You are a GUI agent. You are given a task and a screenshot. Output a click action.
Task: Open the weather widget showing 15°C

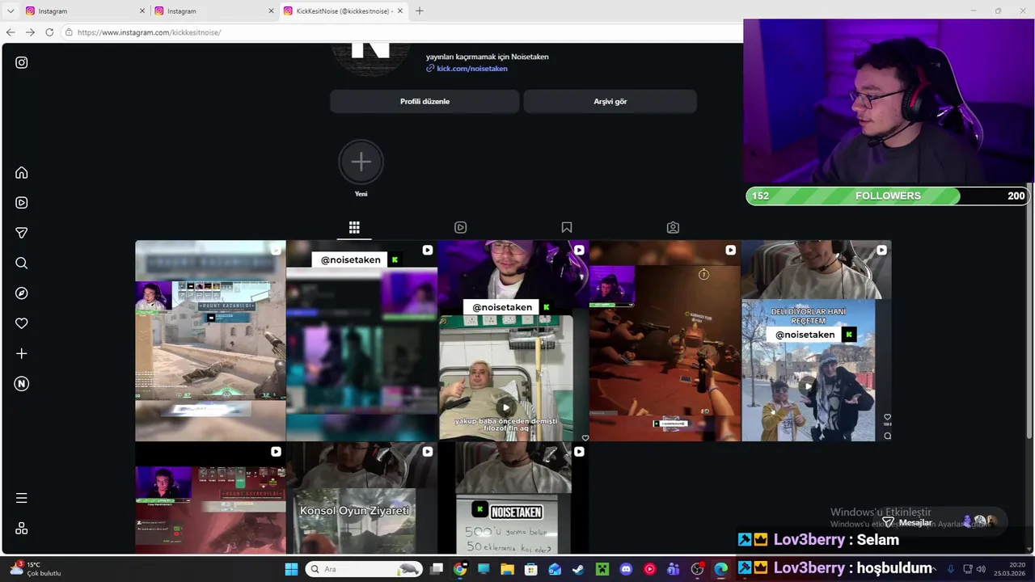click(36, 569)
